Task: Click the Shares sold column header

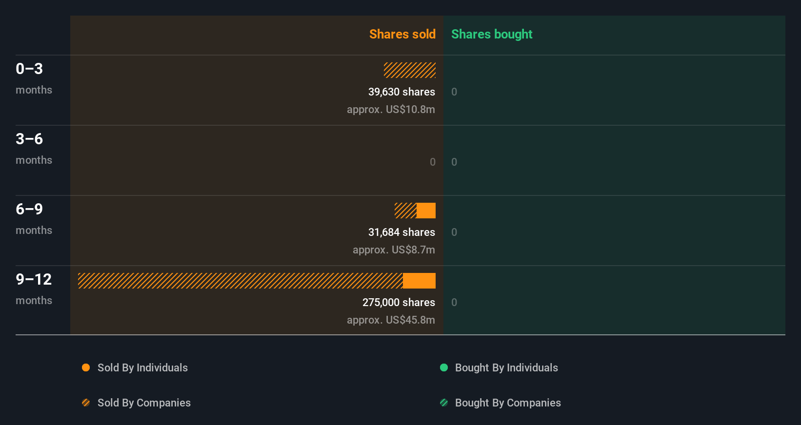Action: click(x=402, y=34)
